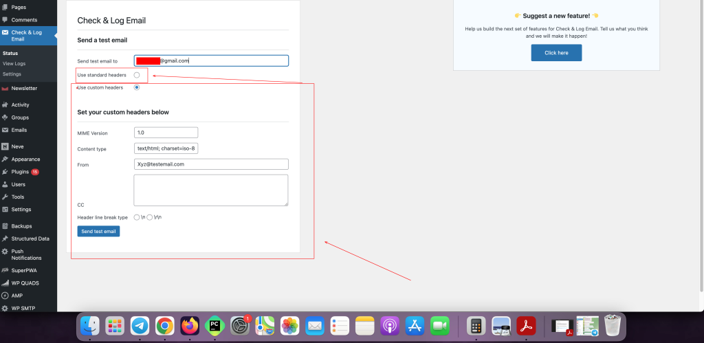Viewport: 704px width, 343px height.
Task: Open the Settings submenu under Check & Log Email
Action: pos(12,74)
